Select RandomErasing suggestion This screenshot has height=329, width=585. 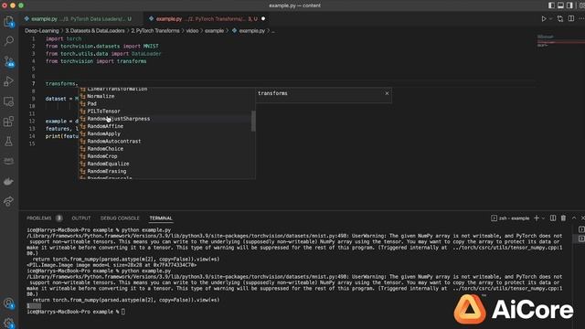coord(166,171)
